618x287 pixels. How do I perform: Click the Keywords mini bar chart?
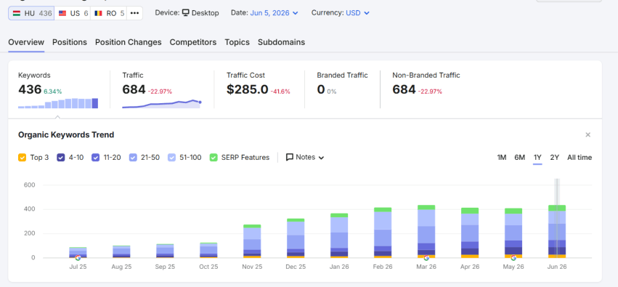58,103
